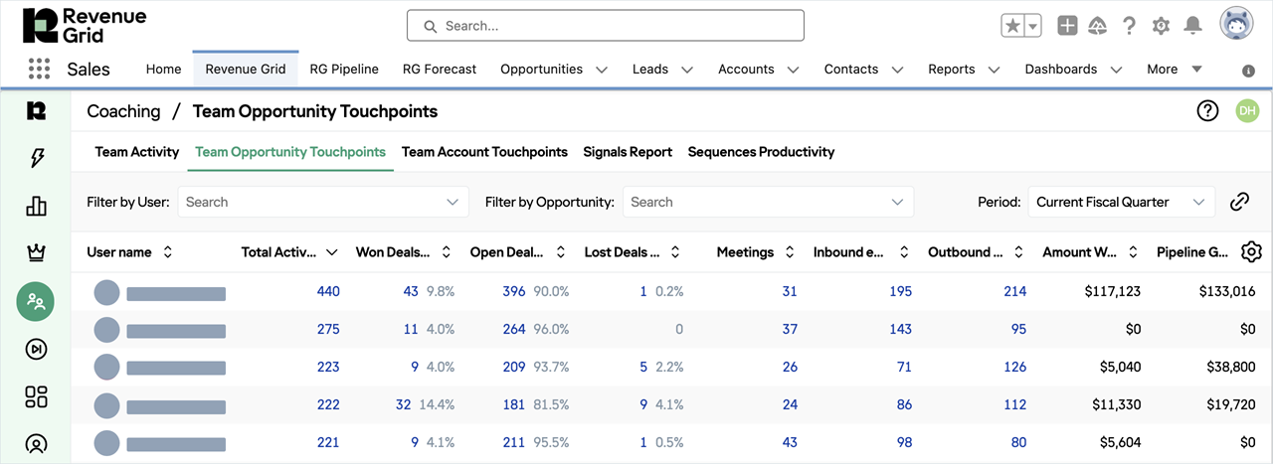Open the Period Current Fiscal Quarter dropdown
This screenshot has height=464, width=1273.
[1122, 202]
